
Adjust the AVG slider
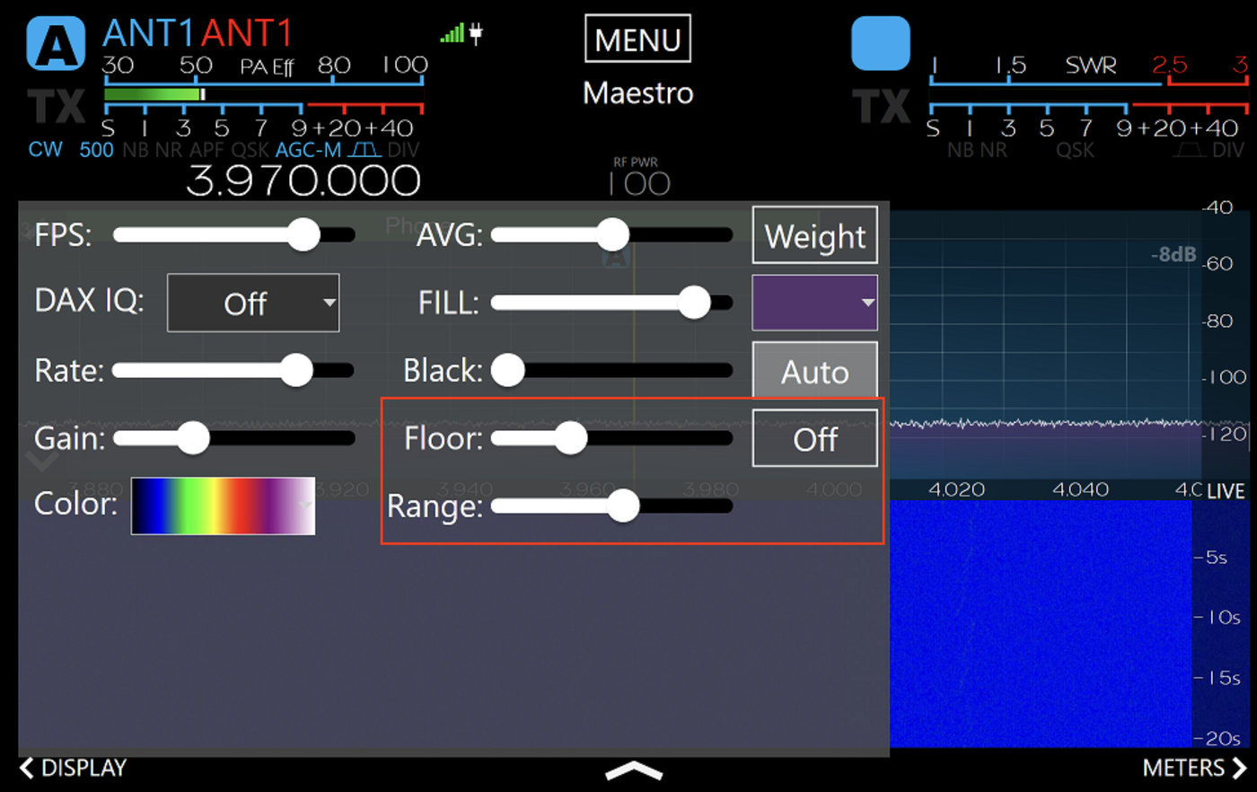click(611, 235)
